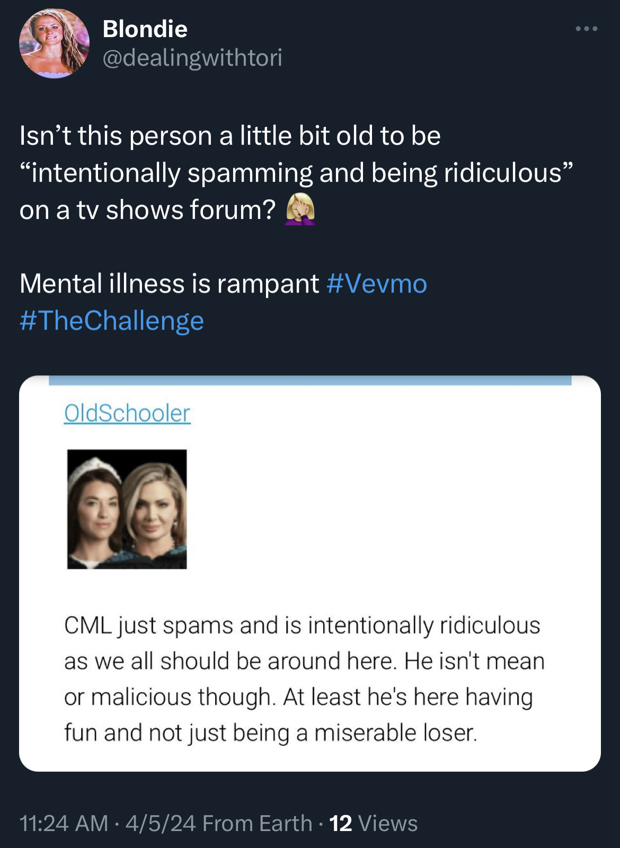Open the @dealingwithtori handle
The height and width of the screenshot is (848, 620).
[x=192, y=58]
